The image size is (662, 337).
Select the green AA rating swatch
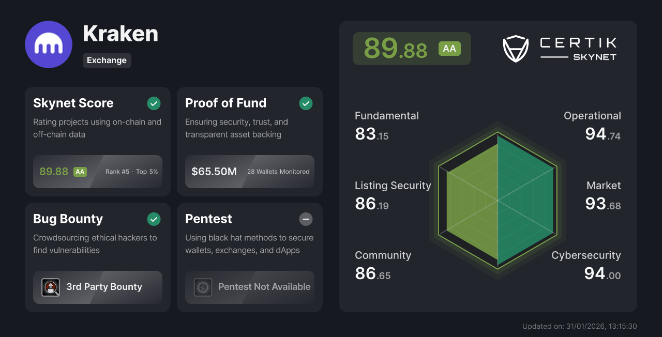point(449,49)
